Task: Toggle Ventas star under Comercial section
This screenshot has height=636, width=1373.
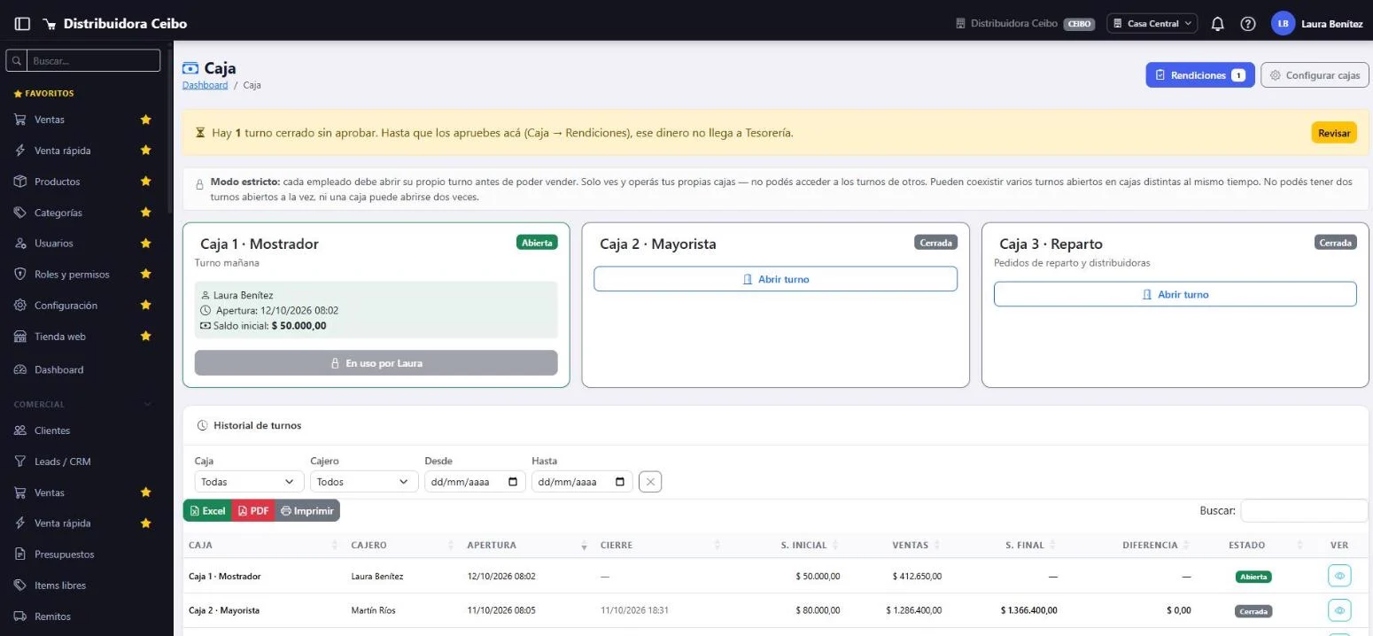Action: point(146,493)
